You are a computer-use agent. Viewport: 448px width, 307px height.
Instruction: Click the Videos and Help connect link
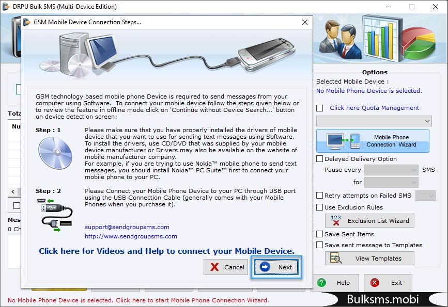166,251
